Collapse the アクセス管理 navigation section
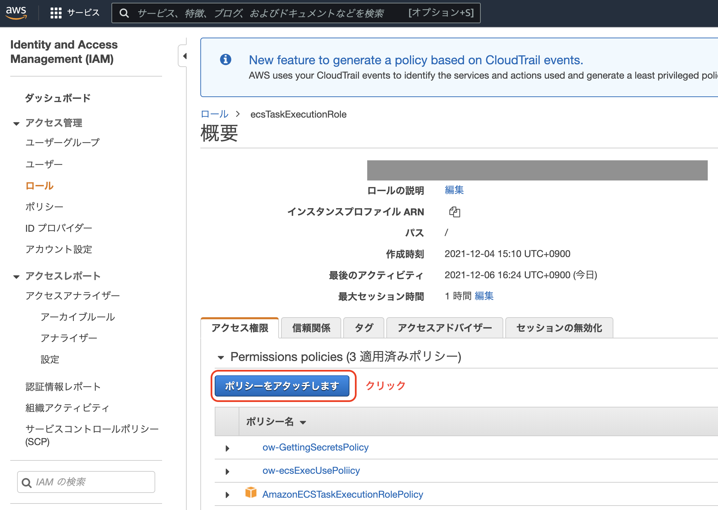This screenshot has width=718, height=510. [16, 123]
